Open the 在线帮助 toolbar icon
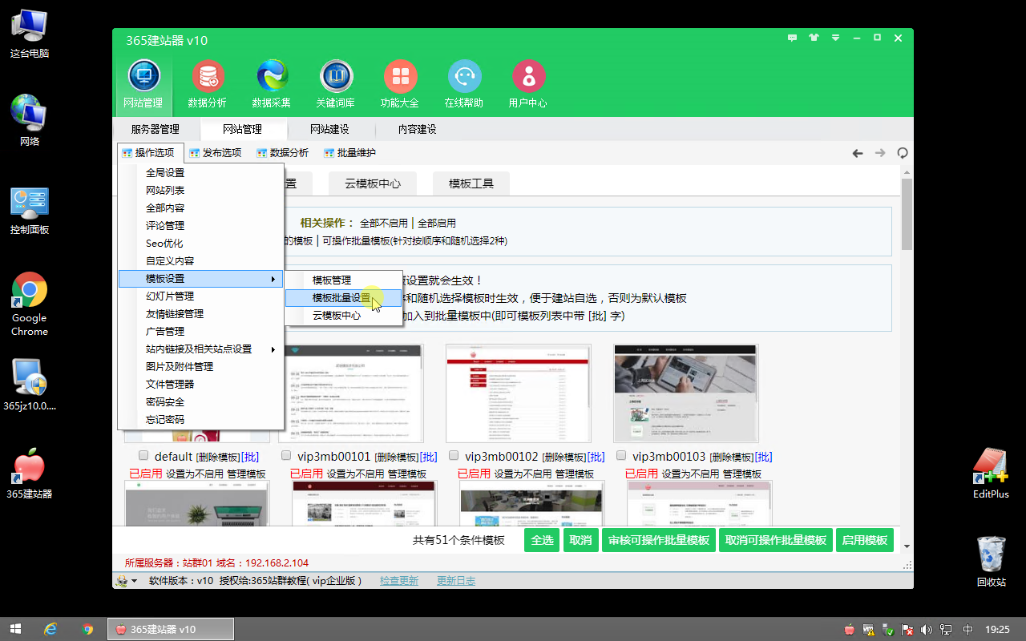1026x641 pixels. 464,83
